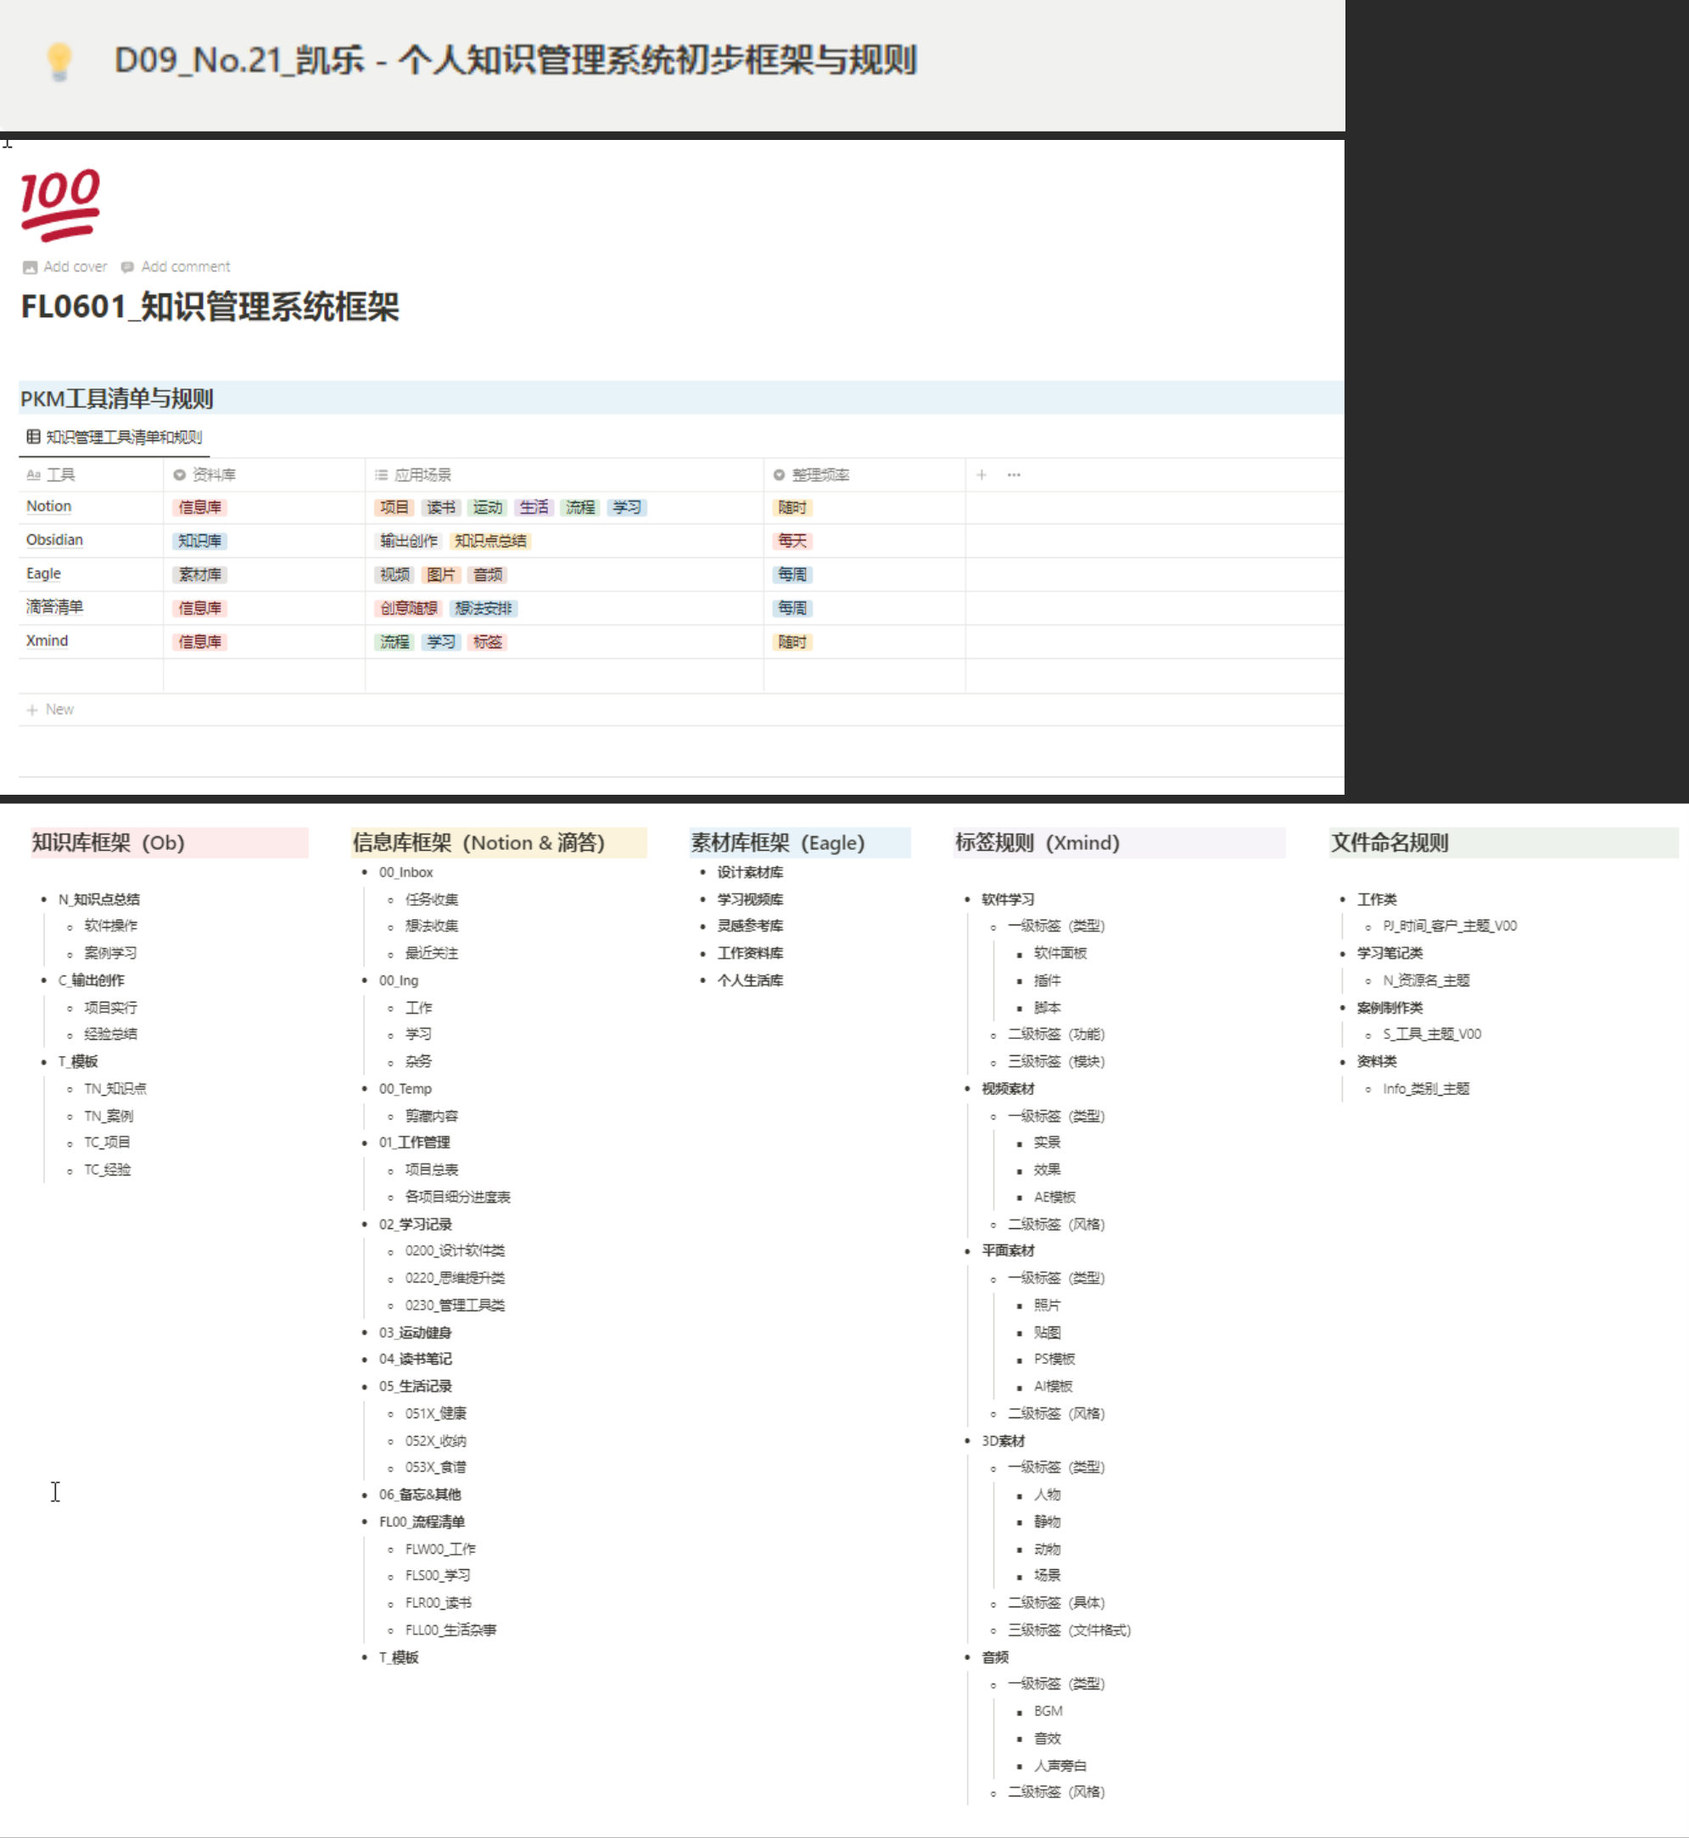Viewport: 1689px width, 1838px height.
Task: Click + New to add a table row
Action: tap(50, 709)
